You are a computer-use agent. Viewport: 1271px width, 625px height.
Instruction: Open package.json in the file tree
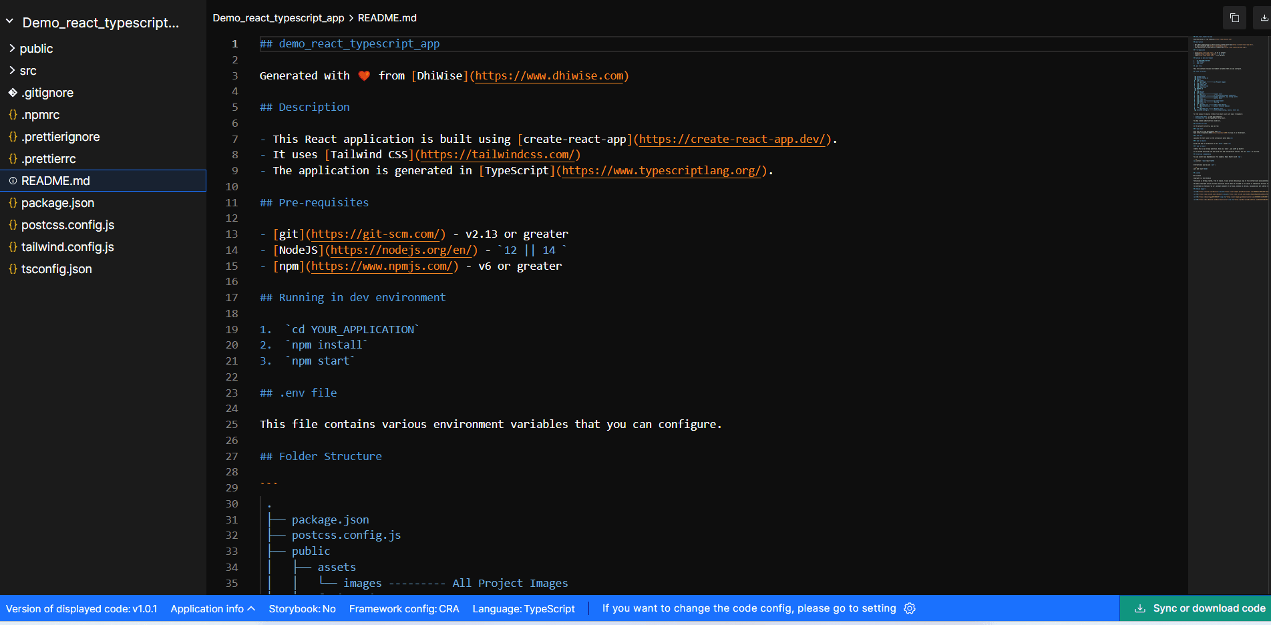pyautogui.click(x=57, y=203)
